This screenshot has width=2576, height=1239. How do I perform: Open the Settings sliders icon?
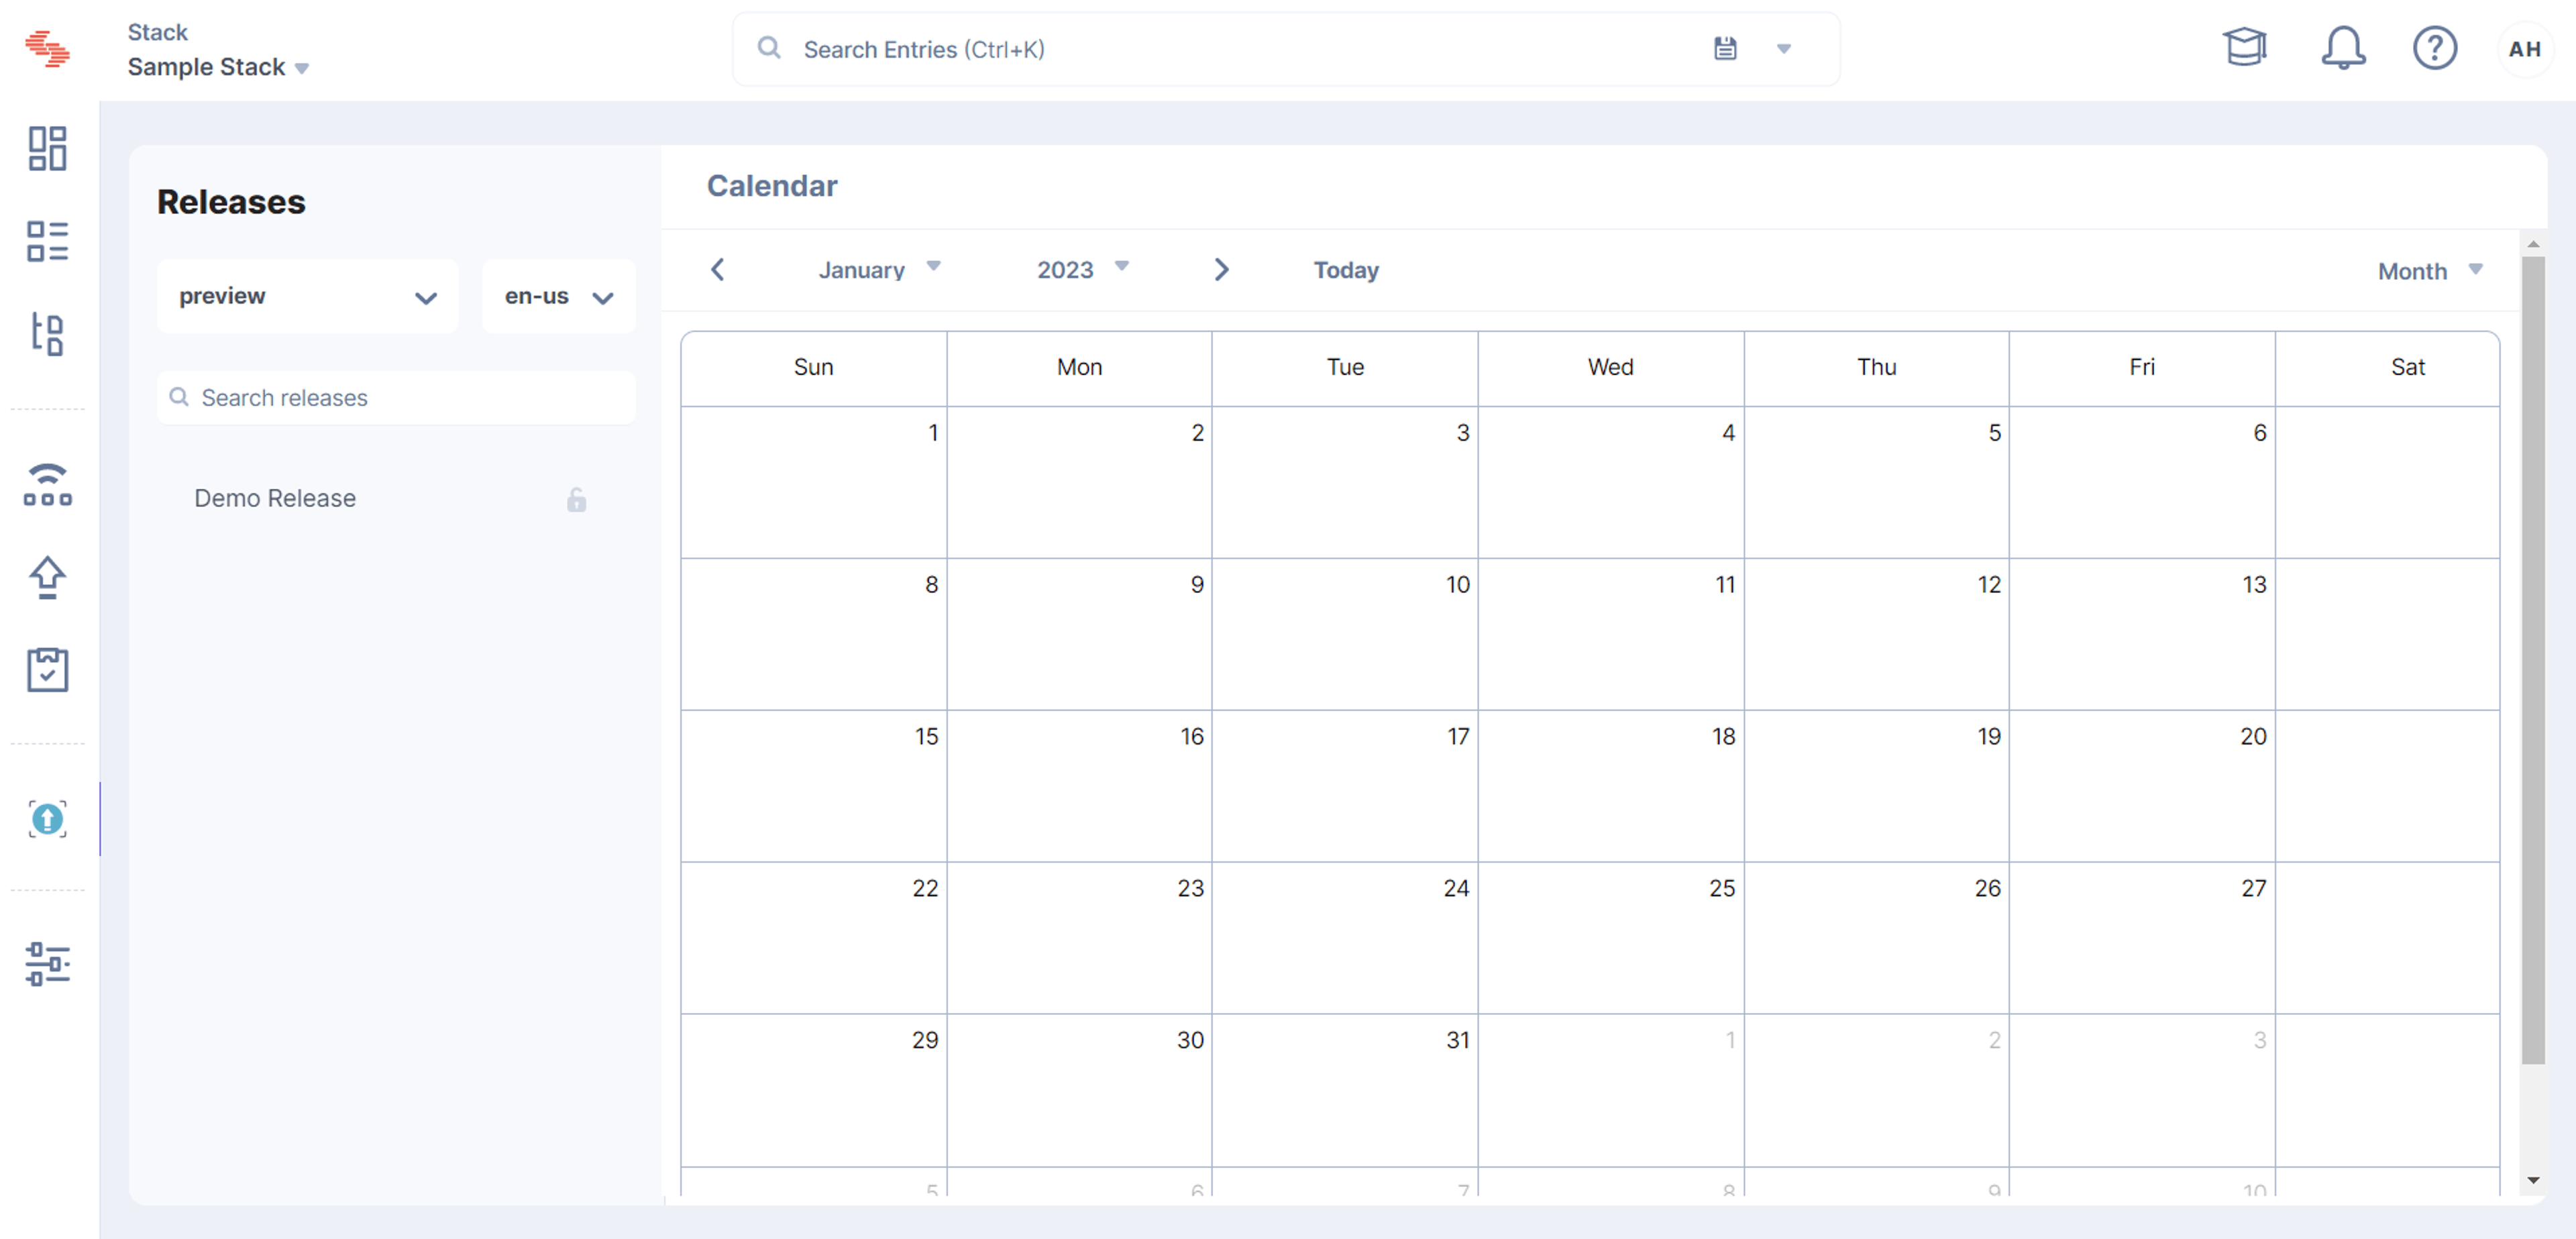[47, 964]
